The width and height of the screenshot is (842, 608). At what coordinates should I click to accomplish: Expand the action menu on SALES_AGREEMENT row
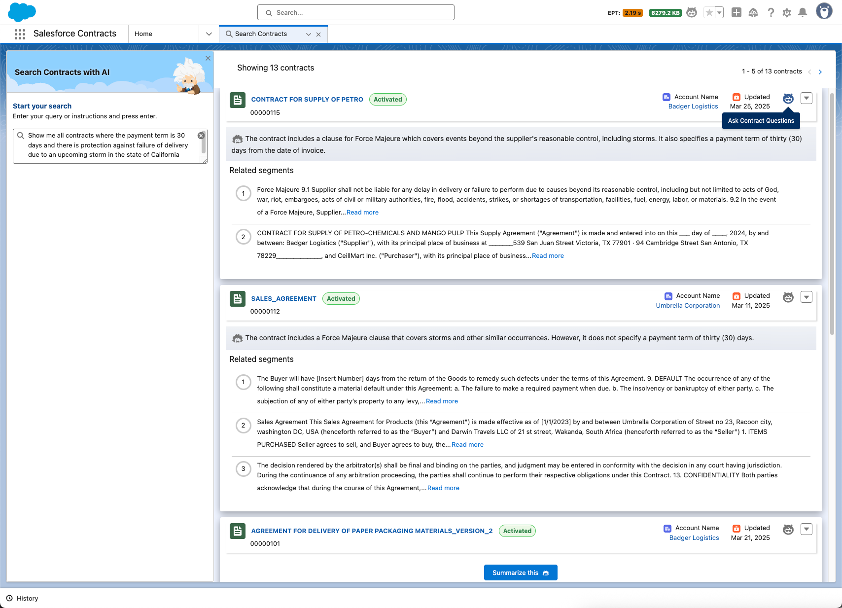click(x=807, y=297)
